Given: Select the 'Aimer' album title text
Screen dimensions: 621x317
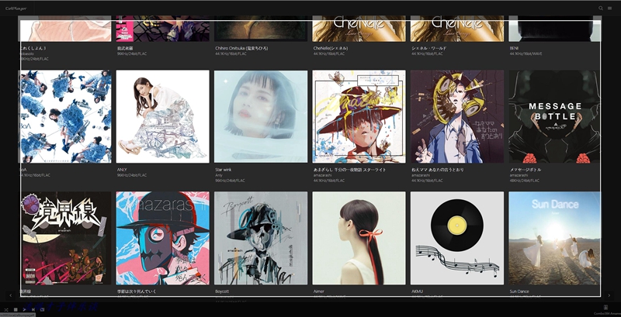Looking at the screenshot, I should [x=318, y=291].
